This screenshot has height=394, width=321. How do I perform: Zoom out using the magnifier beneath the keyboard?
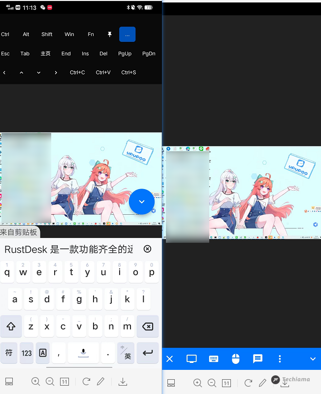pyautogui.click(x=50, y=382)
